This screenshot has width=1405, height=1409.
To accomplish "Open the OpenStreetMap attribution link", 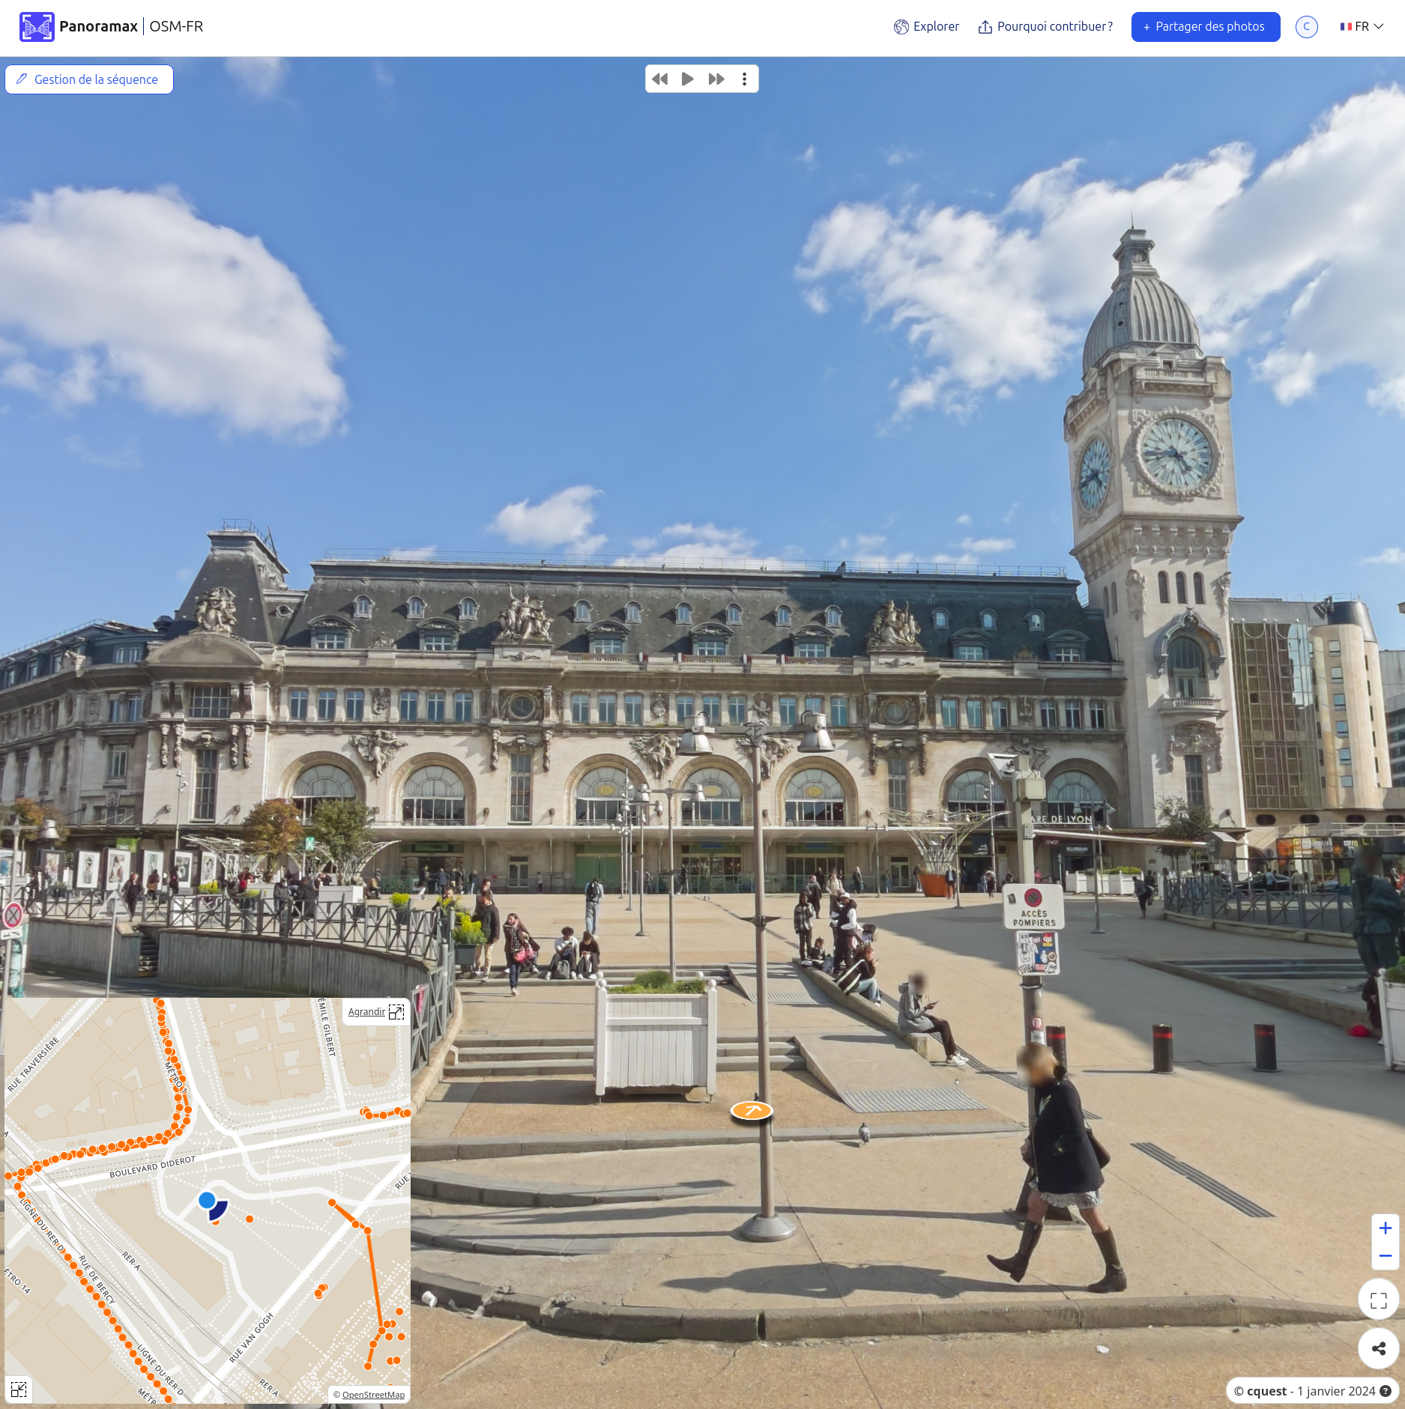I will tap(372, 1395).
